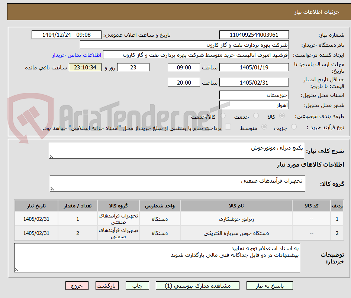This screenshot has width=351, height=298.
Task: Click the remaining time countdown 23:10:34
Action: click(85, 67)
